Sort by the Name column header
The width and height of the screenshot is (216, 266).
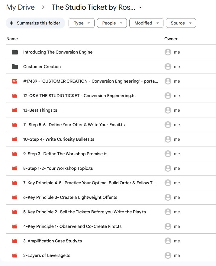[12, 39]
